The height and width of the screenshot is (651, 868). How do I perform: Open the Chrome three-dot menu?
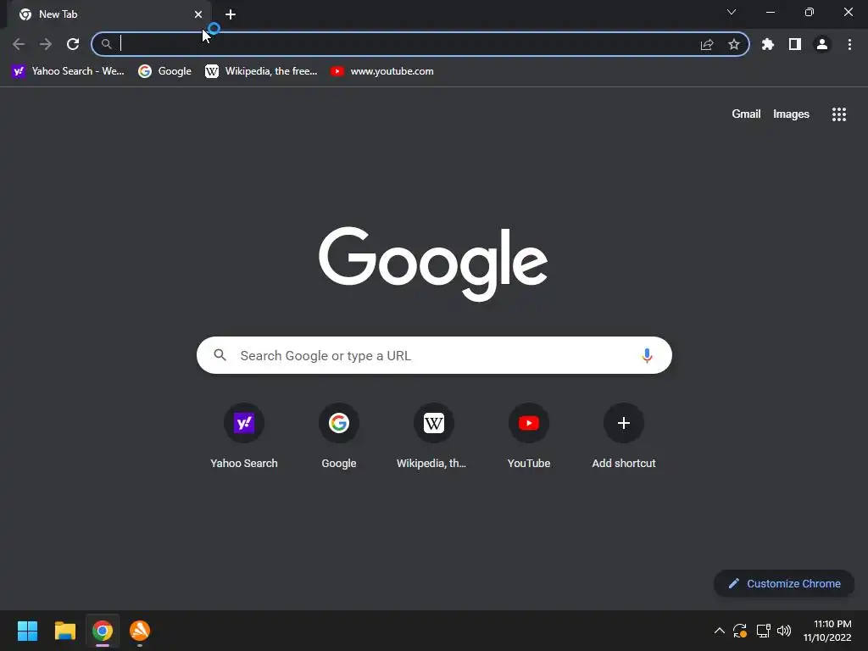(x=849, y=44)
